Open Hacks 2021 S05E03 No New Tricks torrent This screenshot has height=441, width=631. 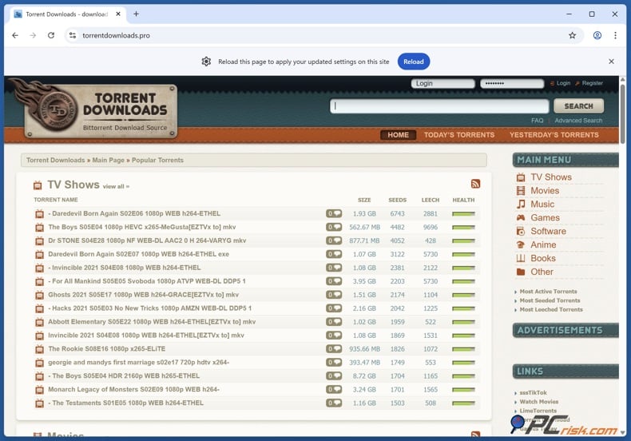coord(149,308)
